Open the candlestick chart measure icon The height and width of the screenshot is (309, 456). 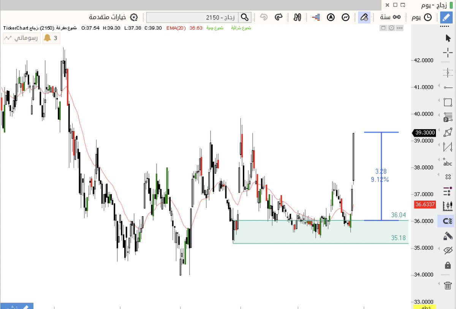448,206
